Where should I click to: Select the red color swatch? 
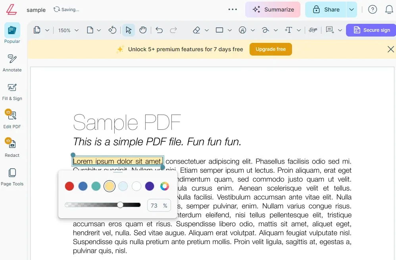(x=69, y=186)
